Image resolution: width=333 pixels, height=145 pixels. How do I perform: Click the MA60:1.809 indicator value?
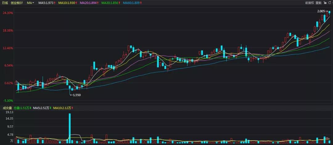coord(132,3)
